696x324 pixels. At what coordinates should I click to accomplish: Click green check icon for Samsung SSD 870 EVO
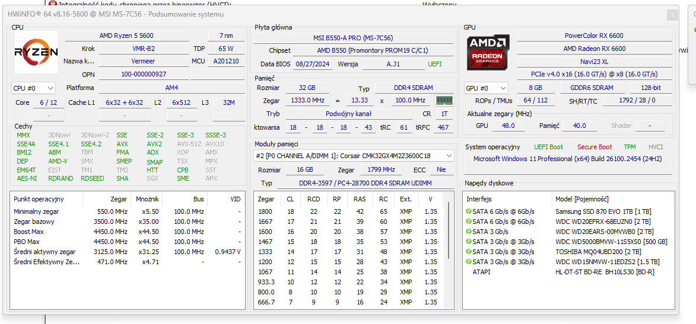click(x=469, y=211)
